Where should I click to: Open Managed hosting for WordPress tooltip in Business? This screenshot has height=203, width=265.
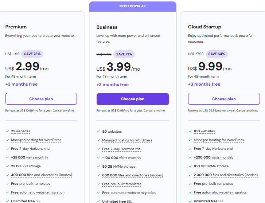click(x=127, y=140)
